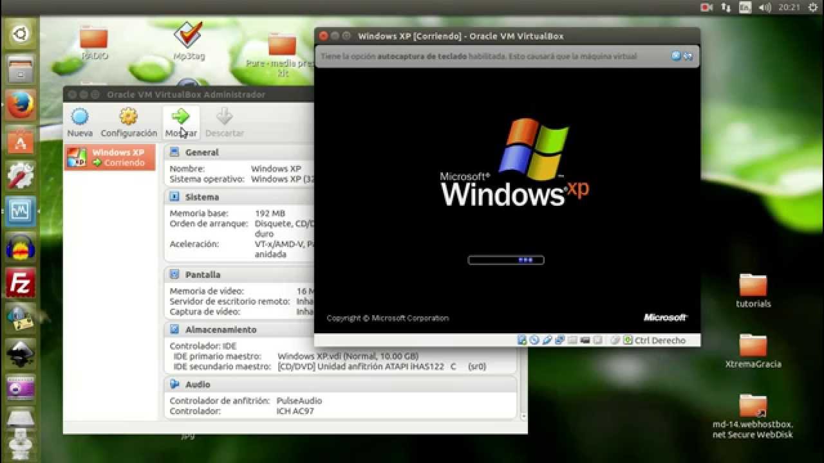Image resolution: width=824 pixels, height=463 pixels.
Task: Launch Firefox from the dock
Action: [x=20, y=104]
